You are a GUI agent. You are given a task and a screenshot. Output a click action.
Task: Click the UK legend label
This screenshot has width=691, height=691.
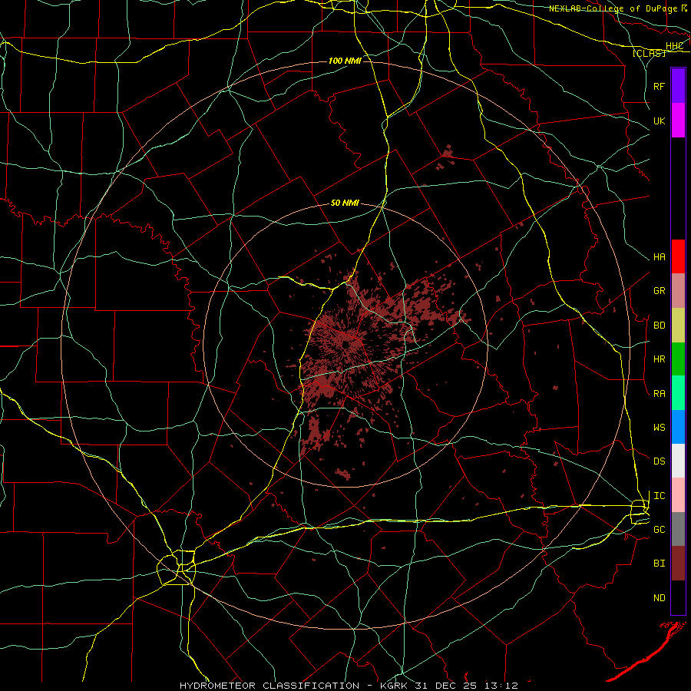660,121
